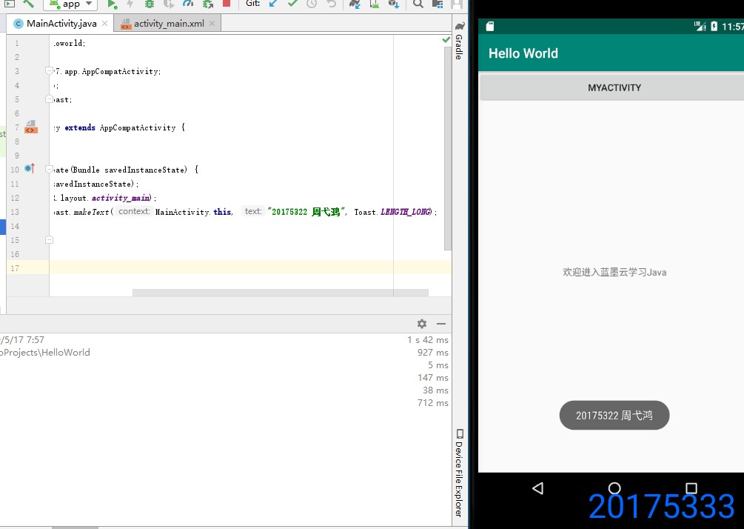This screenshot has height=529, width=744.
Task: Open the Gradle side tool window
Action: [x=459, y=40]
